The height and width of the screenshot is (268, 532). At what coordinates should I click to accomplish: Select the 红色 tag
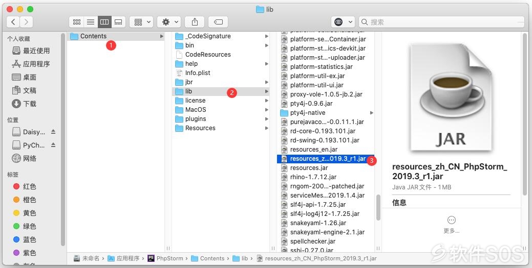coord(25,186)
